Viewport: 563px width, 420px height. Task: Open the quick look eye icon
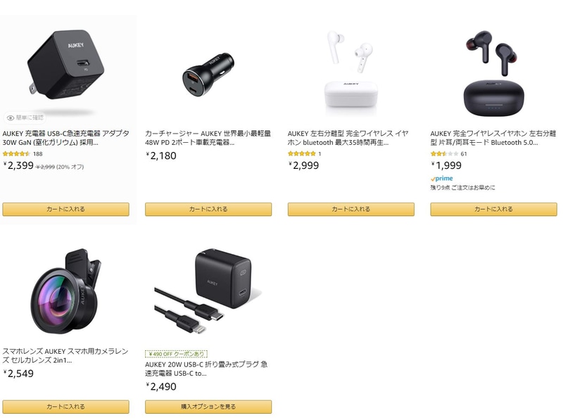(x=11, y=117)
